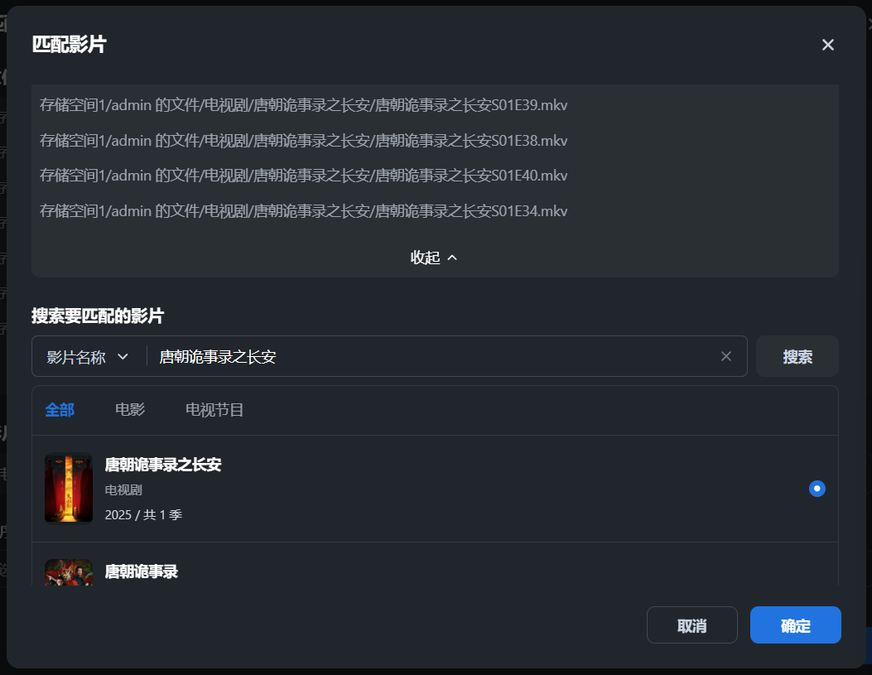Collapse the file list via 收起
The height and width of the screenshot is (675, 872).
pyautogui.click(x=434, y=258)
